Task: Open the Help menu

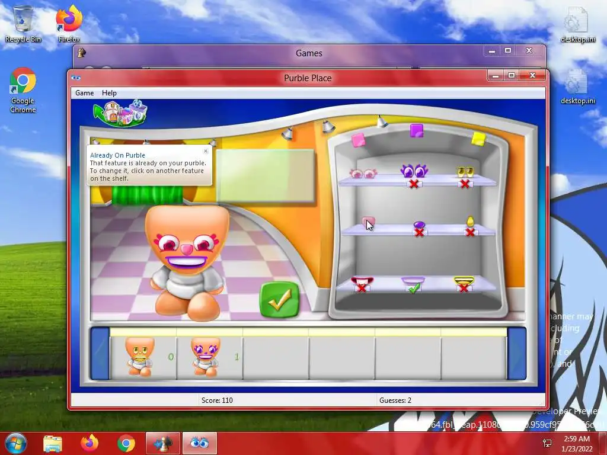Action: click(109, 93)
